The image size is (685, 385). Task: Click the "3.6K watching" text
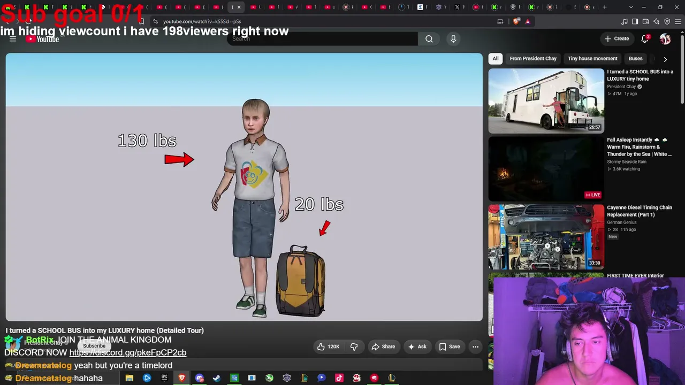tap(626, 169)
